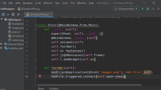Run QTreadcsvPlot with green play button

tap(142, 9)
